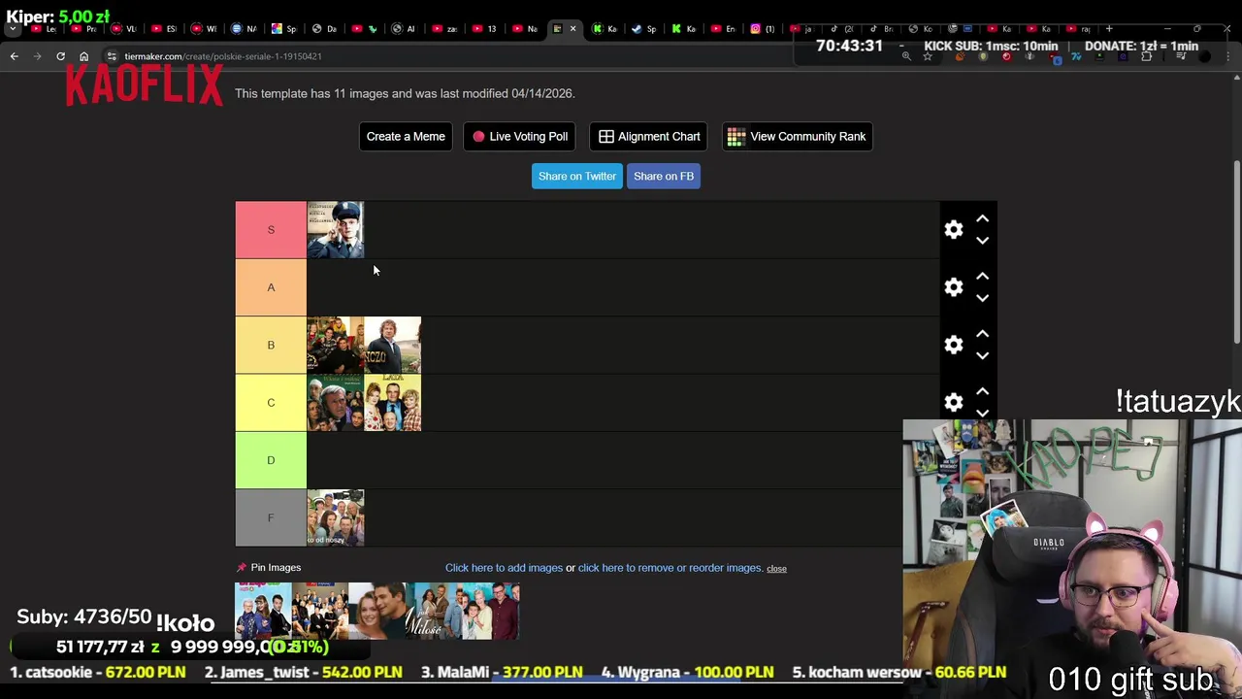This screenshot has width=1242, height=699.
Task: Click the red pin icon beside Pin Images
Action: click(x=241, y=567)
